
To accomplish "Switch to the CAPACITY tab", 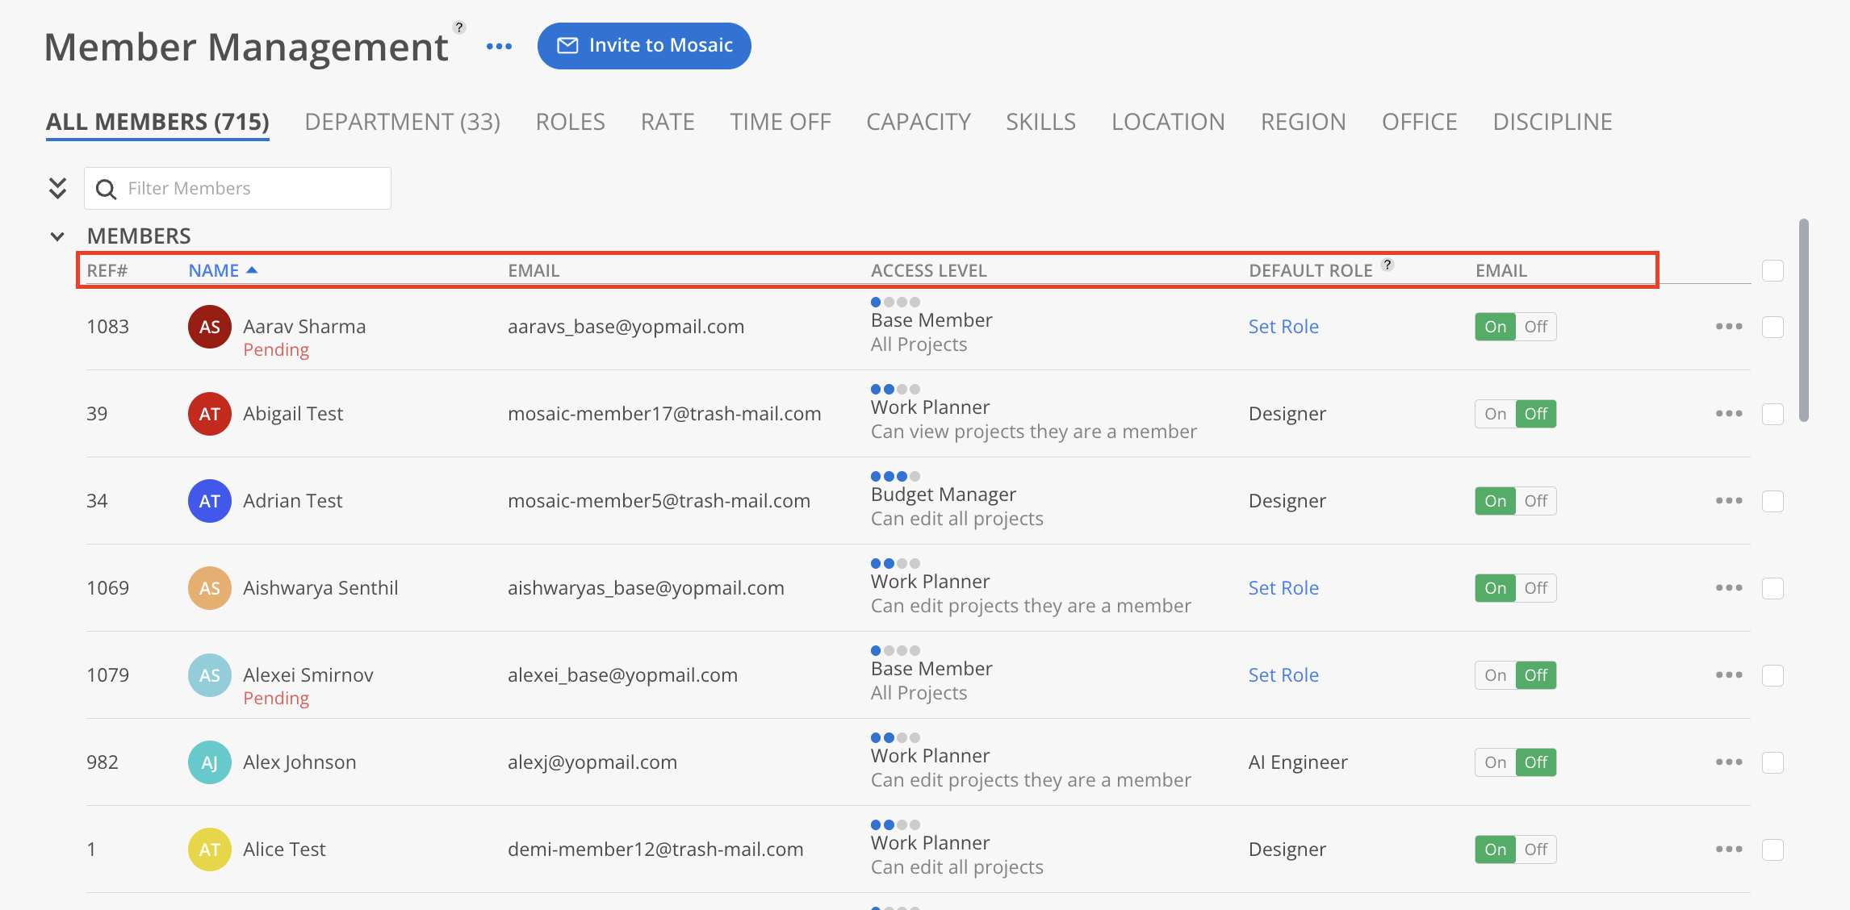I will click(919, 122).
